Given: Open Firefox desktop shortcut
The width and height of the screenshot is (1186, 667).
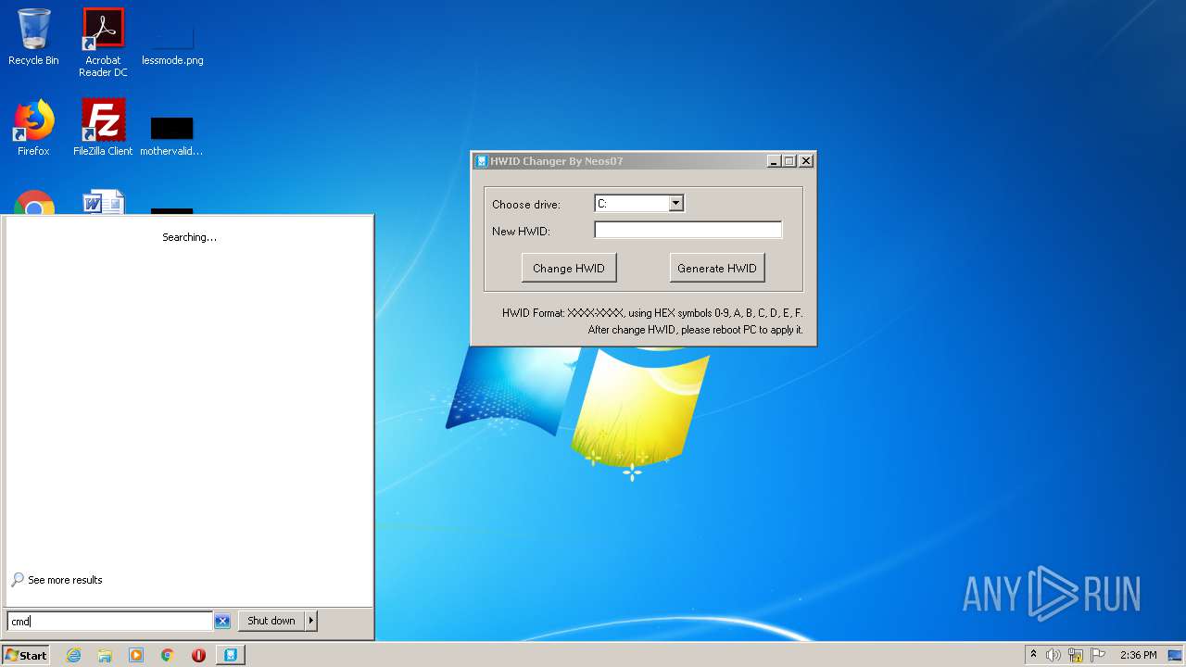Looking at the screenshot, I should (33, 128).
